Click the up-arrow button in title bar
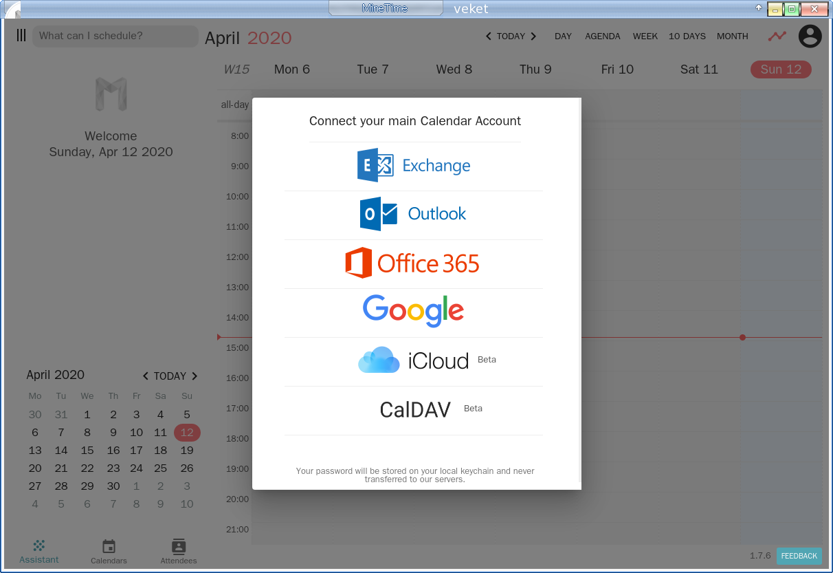This screenshot has width=833, height=573. point(759,8)
